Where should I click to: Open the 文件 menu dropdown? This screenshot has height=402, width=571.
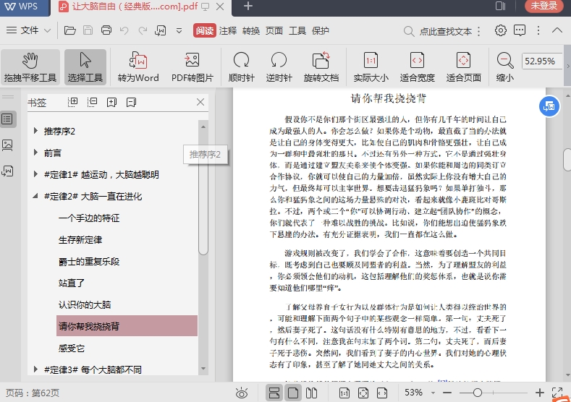click(x=28, y=30)
